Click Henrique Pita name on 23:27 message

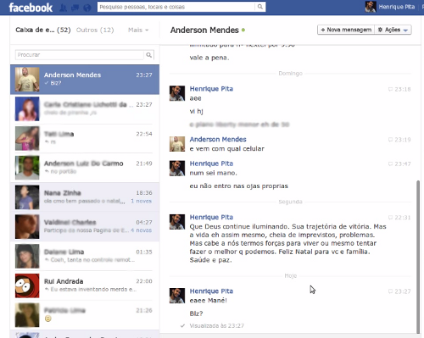tap(211, 291)
